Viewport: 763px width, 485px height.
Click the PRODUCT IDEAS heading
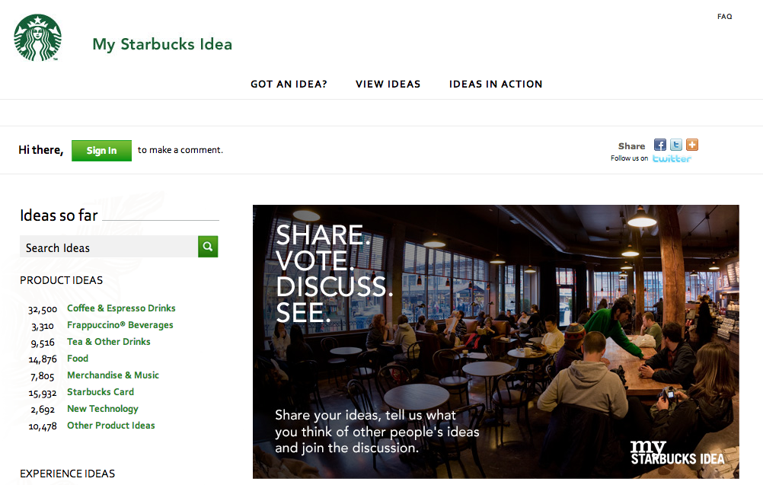pos(62,280)
